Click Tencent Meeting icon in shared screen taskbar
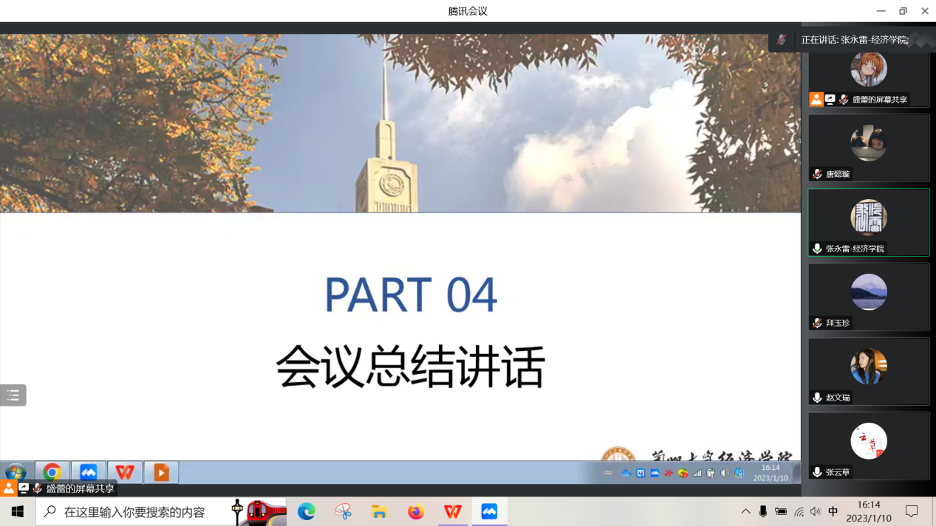The height and width of the screenshot is (526, 936). pyautogui.click(x=89, y=472)
